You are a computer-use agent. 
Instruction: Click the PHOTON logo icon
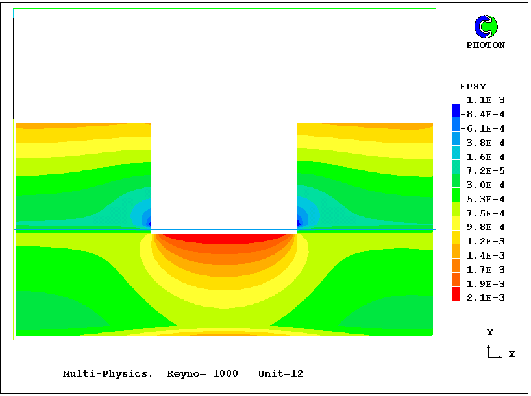point(486,26)
